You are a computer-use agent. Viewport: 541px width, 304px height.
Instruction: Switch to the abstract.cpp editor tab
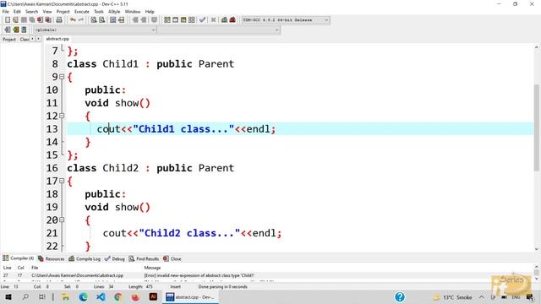point(57,39)
